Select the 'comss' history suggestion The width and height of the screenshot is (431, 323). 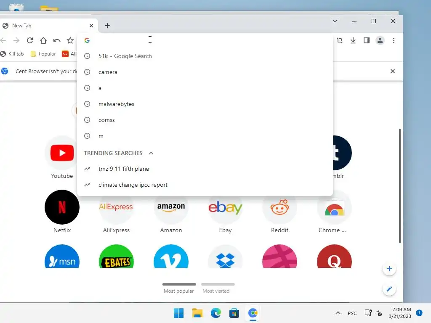click(x=205, y=120)
